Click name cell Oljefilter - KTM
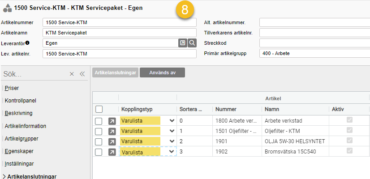Viewport: 370px width, 179px height. pyautogui.click(x=295, y=131)
